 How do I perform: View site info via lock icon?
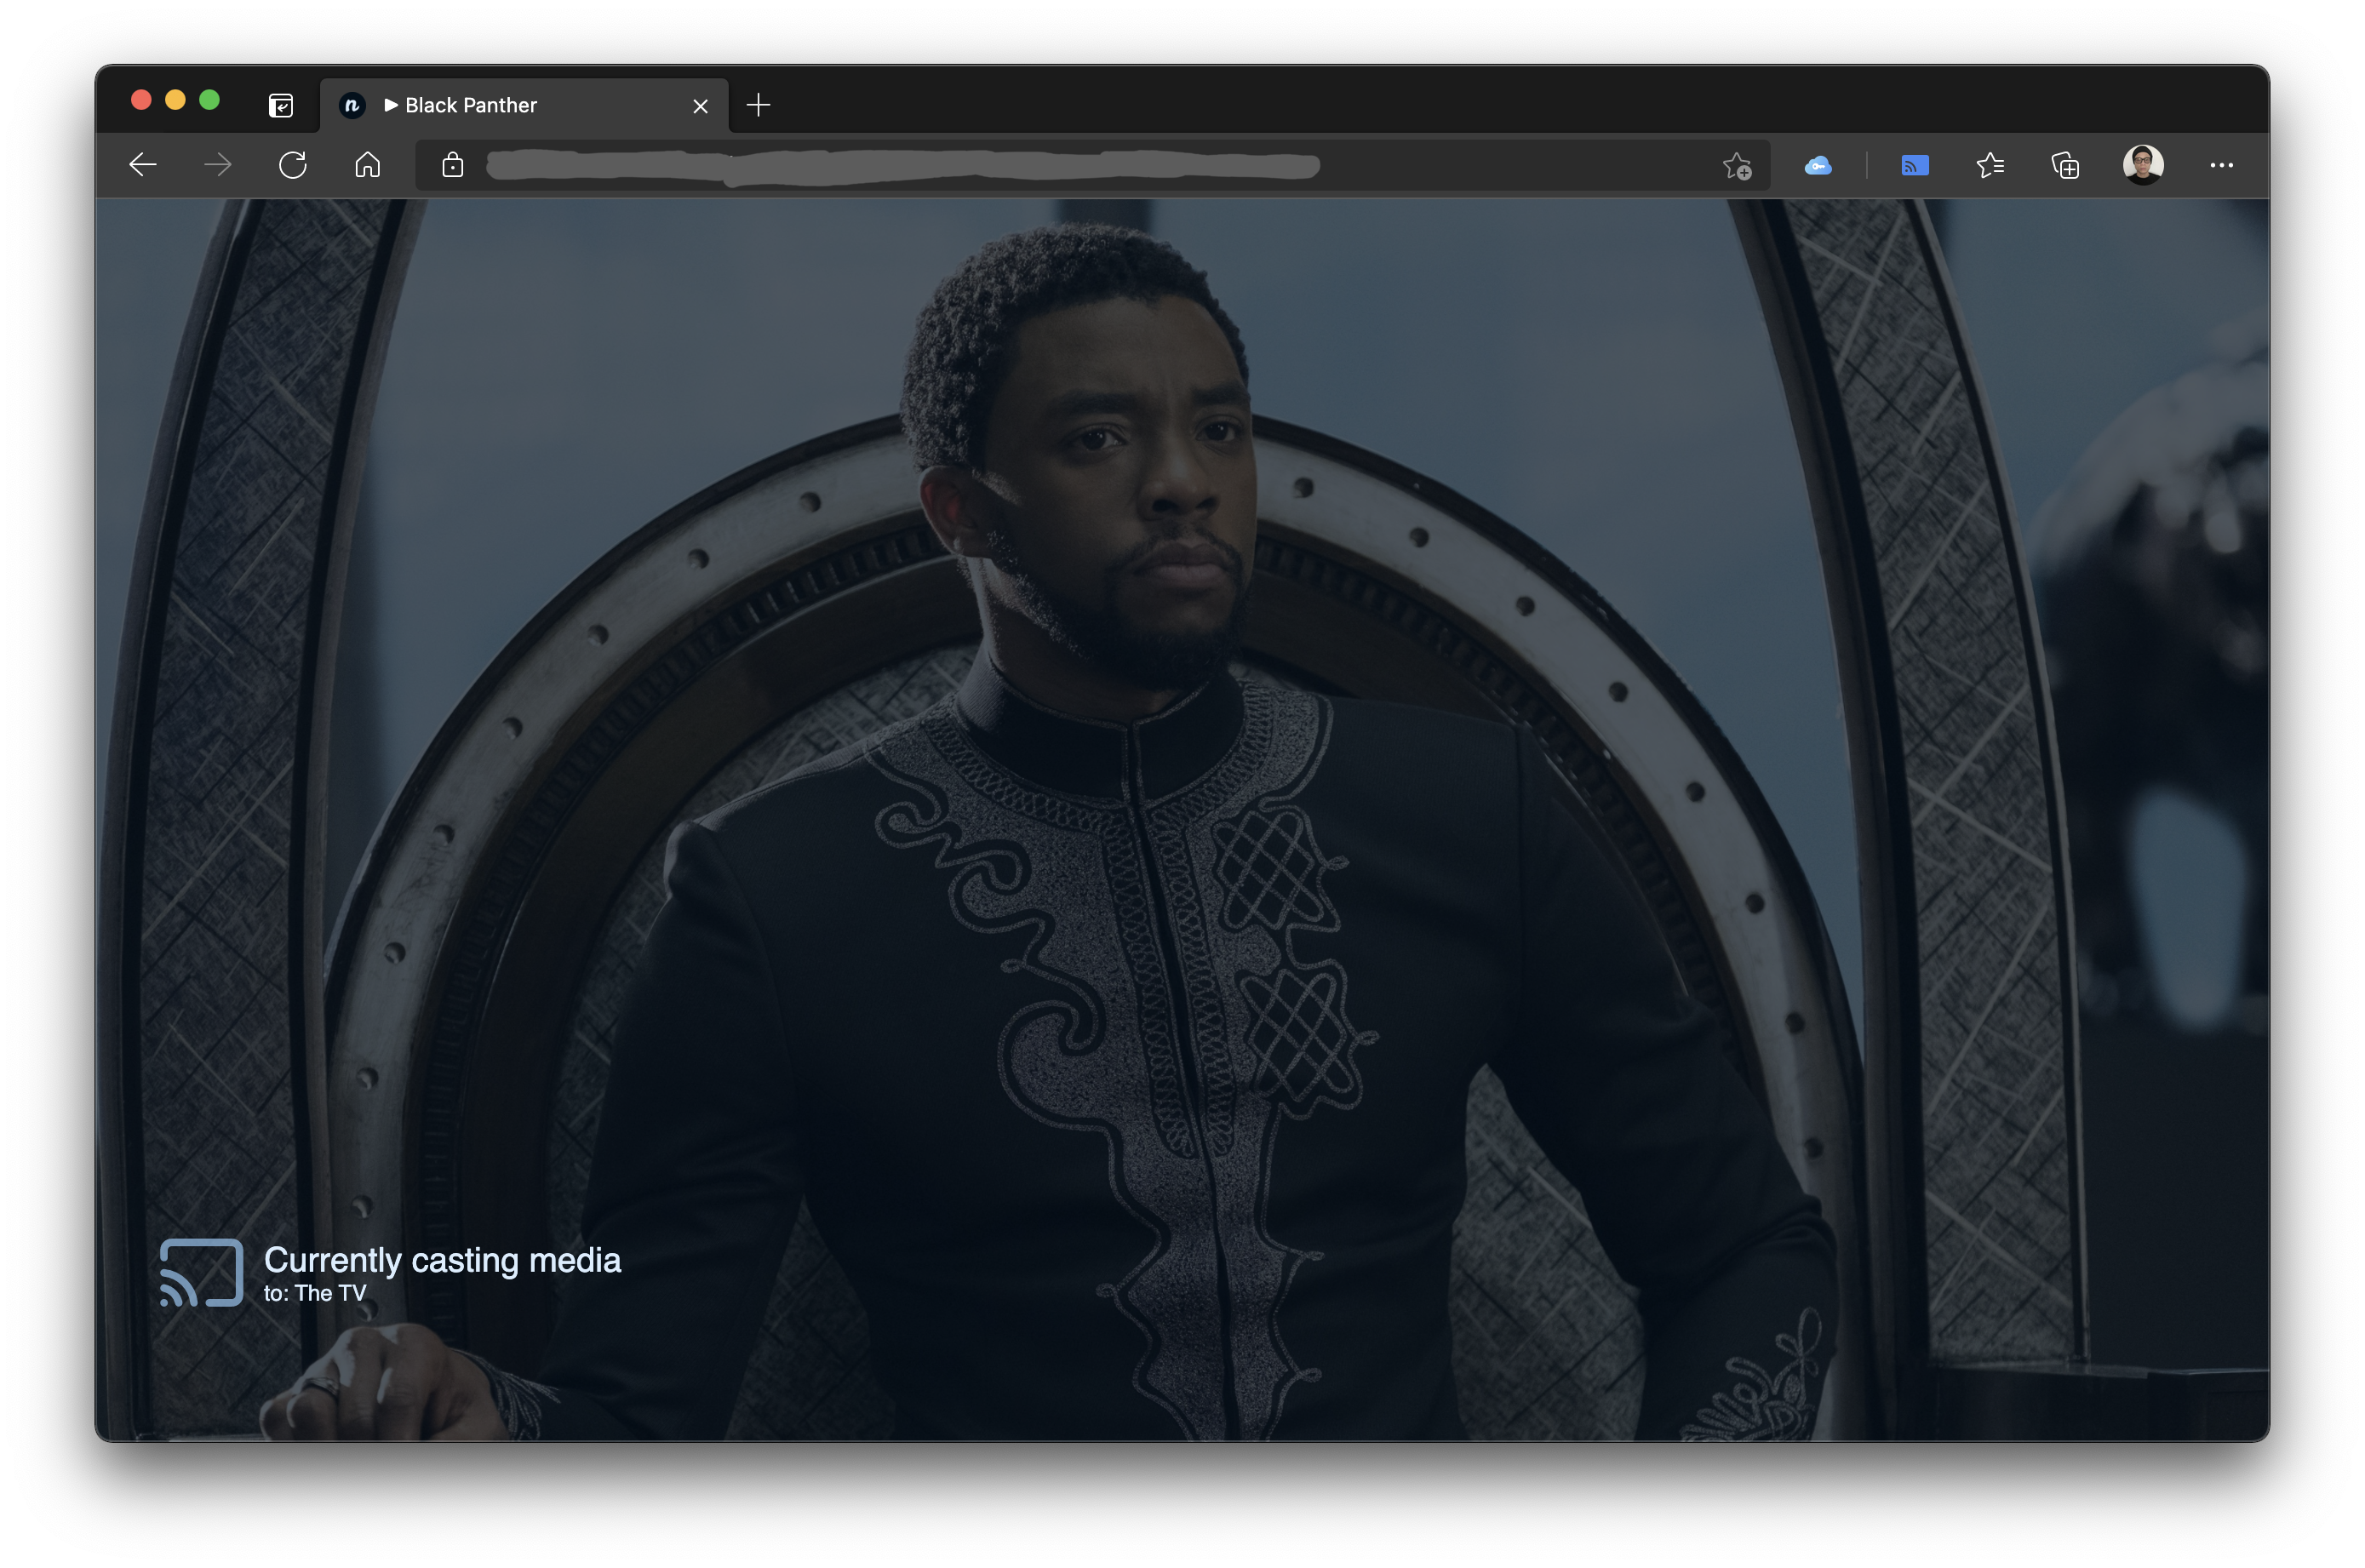click(x=453, y=165)
